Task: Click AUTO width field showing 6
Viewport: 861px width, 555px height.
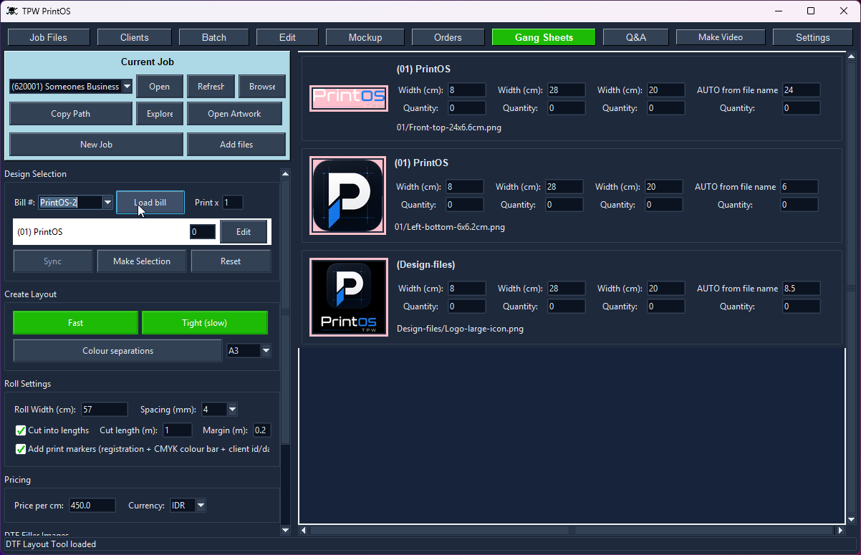Action: 799,187
